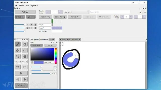Screen dimensions: 161x90
Task: Click the Layer 1 opacity slider
Action: point(20,28)
